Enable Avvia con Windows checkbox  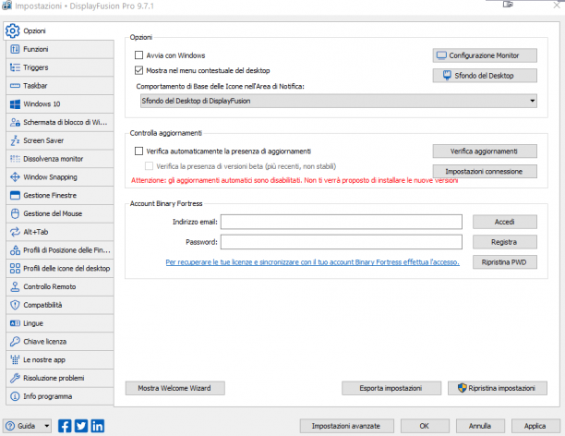[x=138, y=55]
